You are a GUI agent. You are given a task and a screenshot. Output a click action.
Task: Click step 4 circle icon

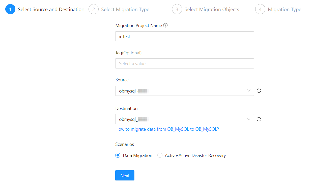pyautogui.click(x=260, y=9)
